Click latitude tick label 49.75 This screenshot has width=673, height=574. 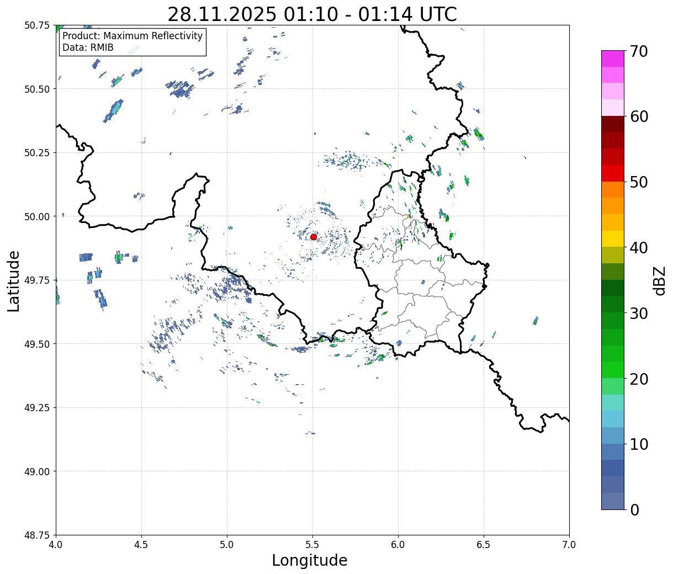(x=37, y=280)
